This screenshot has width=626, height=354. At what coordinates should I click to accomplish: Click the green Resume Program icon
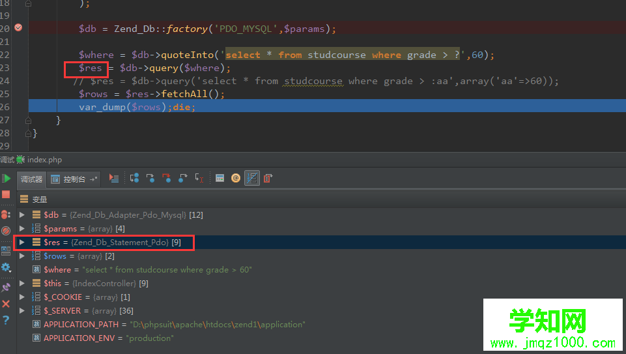pos(6,179)
